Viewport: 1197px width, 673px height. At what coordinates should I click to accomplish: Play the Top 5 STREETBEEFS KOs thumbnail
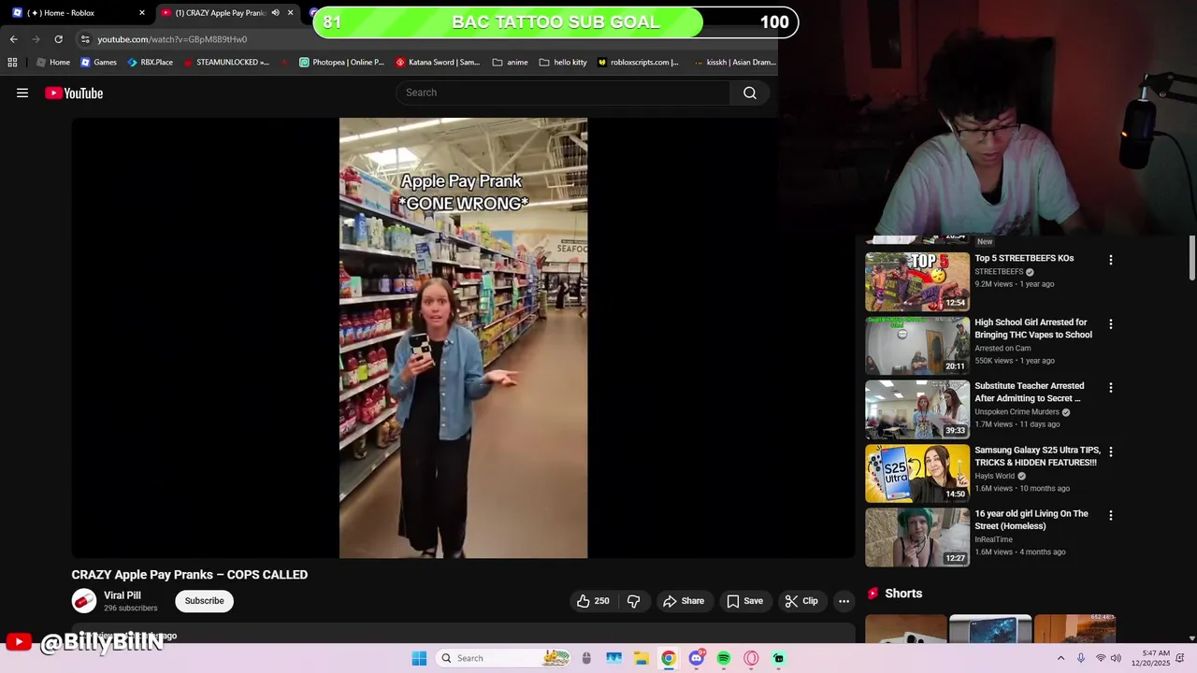(917, 281)
